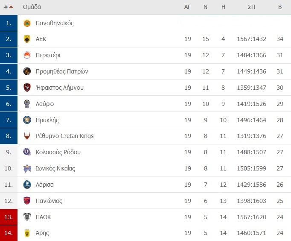Click the ΑΕΚ team crest icon
Viewport: 291px width, 241px height.
[27, 39]
